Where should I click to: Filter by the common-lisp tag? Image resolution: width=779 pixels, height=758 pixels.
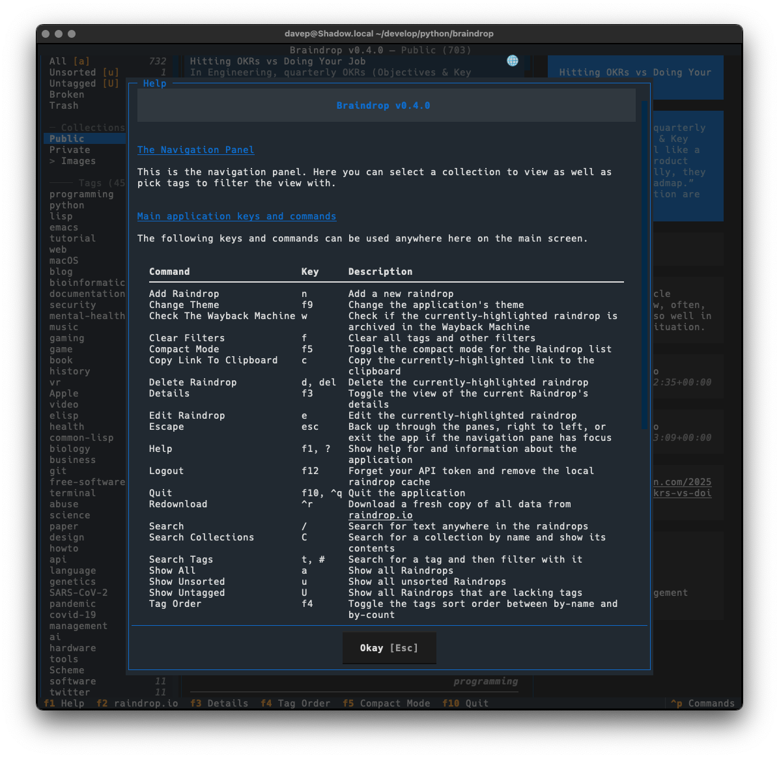81,438
